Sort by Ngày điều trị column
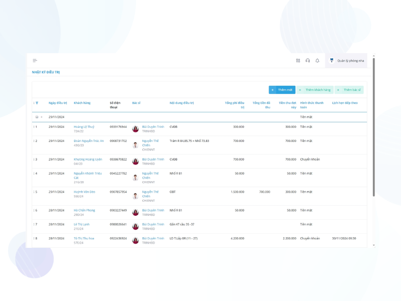 tap(58, 103)
